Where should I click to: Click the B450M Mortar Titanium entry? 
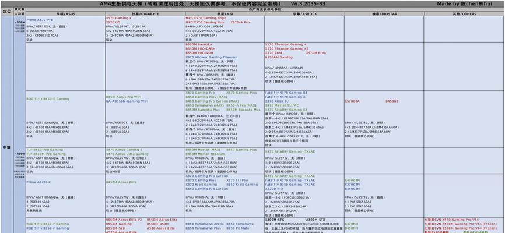[205, 154]
